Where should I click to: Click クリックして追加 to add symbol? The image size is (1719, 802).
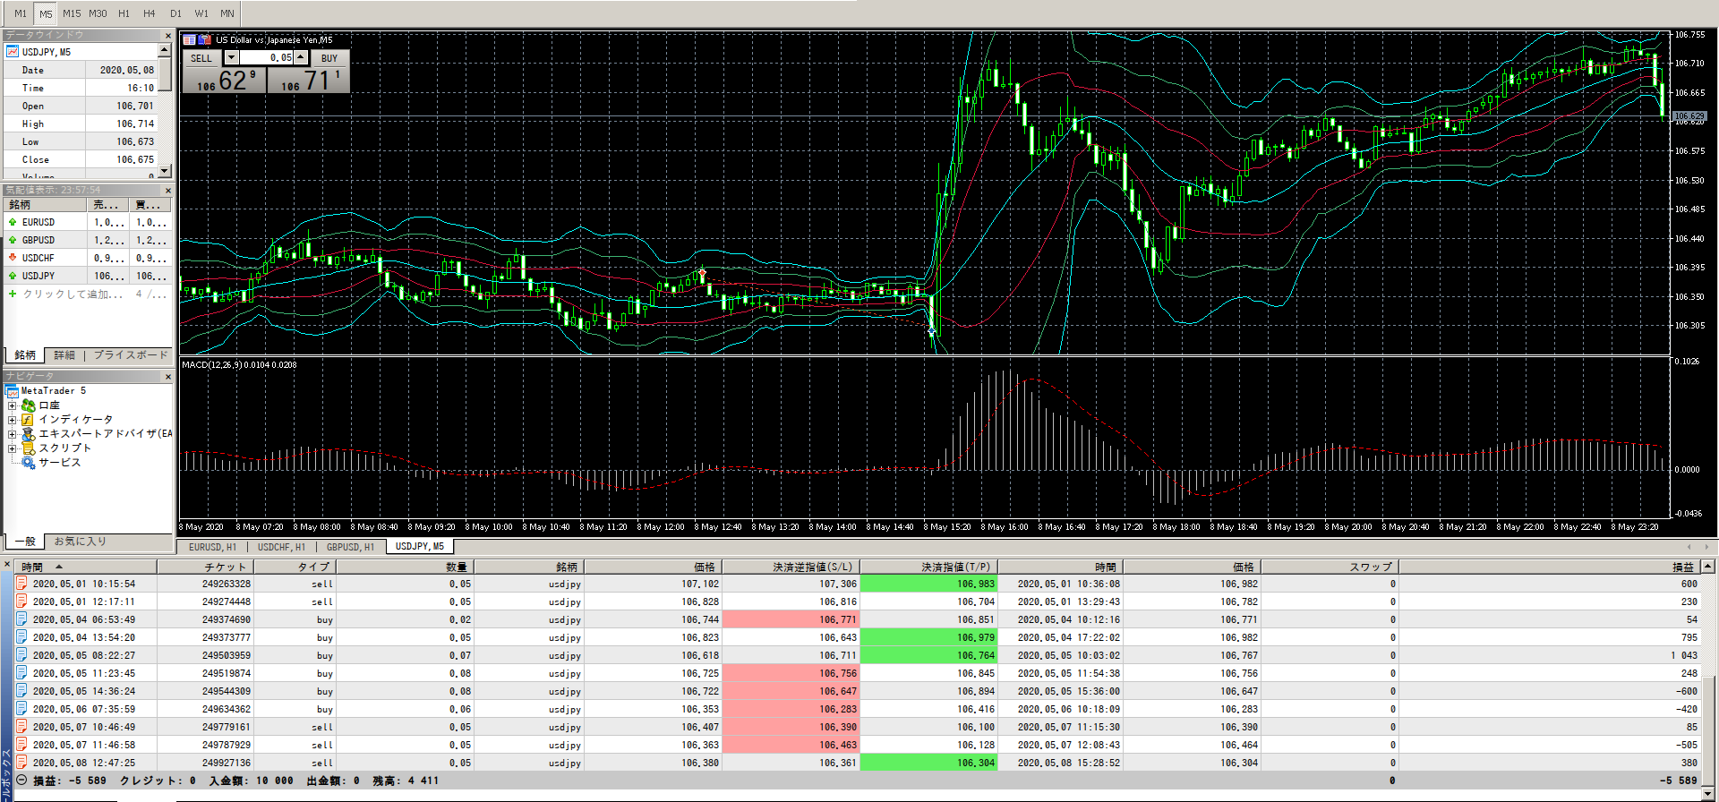(73, 294)
